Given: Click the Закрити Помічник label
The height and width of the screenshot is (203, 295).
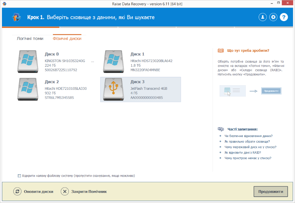Looking at the screenshot, I should (x=89, y=191).
